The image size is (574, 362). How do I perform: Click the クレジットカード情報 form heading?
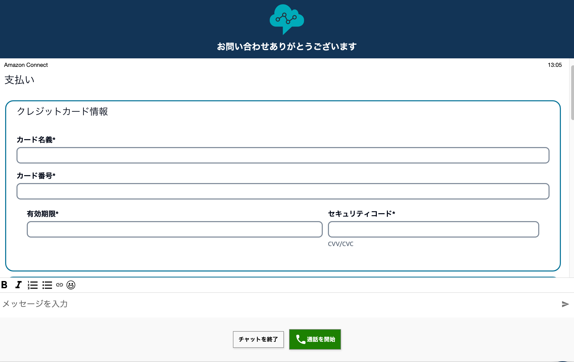[62, 111]
